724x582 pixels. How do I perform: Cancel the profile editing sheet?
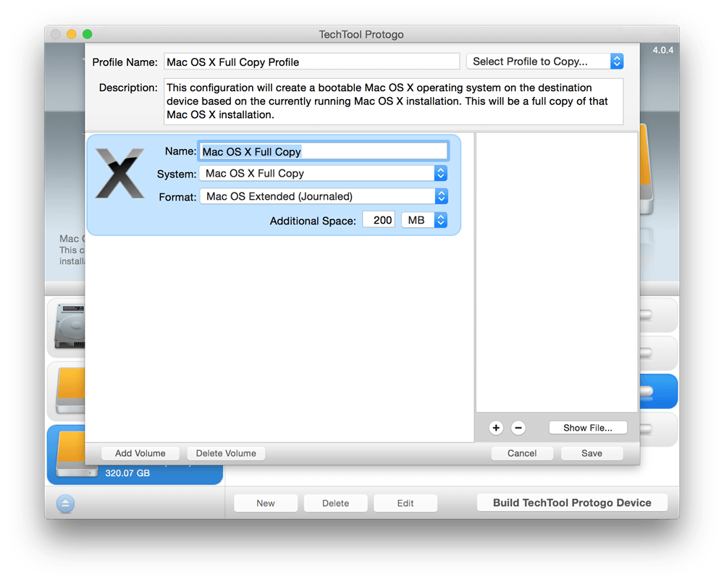point(522,453)
